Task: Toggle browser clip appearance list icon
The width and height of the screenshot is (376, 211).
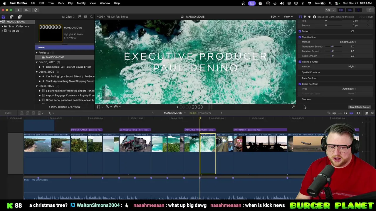Action: point(80,17)
